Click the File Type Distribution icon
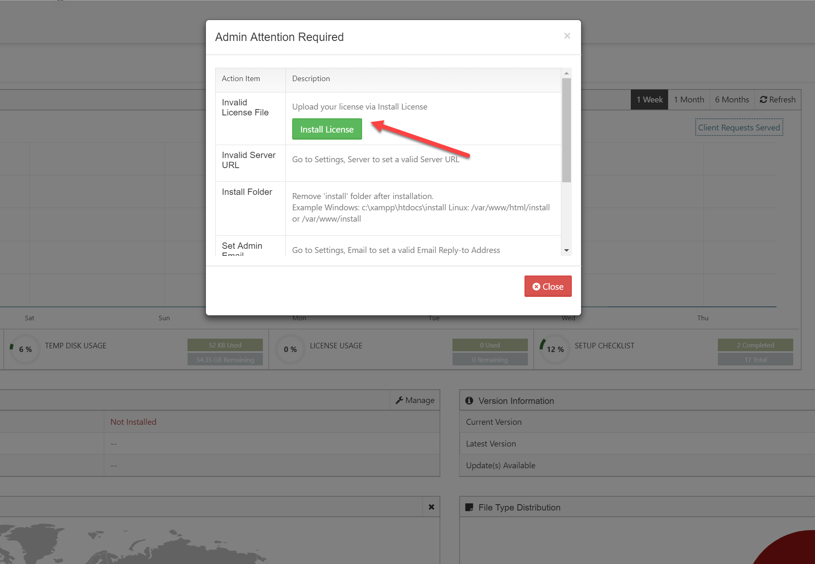Screen dimensions: 815x564 click(469, 507)
